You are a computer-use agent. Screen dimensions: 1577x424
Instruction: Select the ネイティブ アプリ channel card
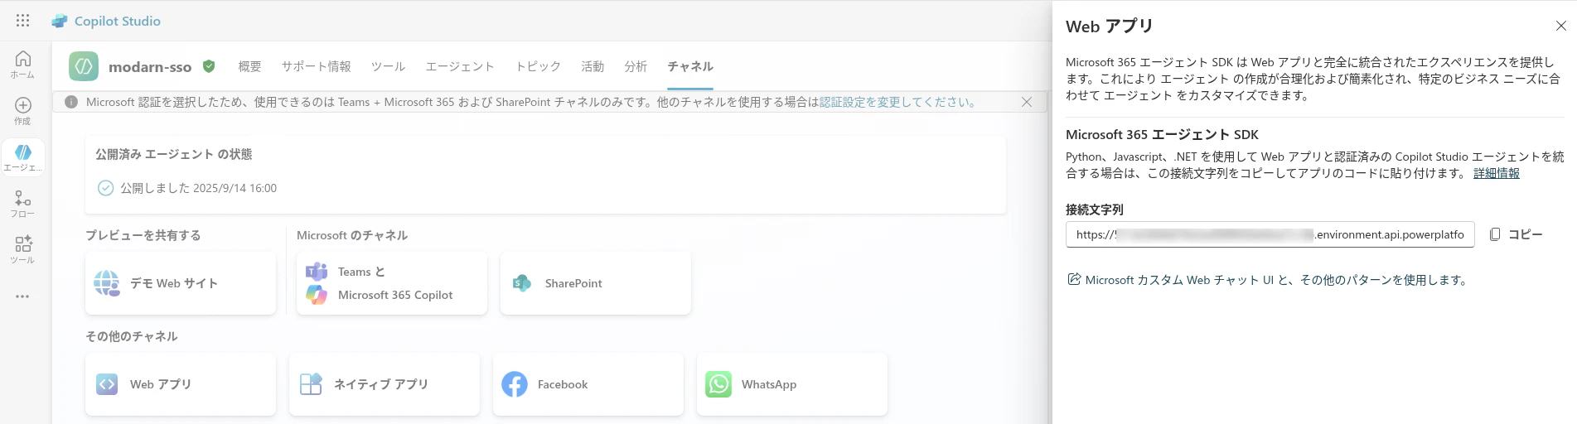click(x=385, y=384)
